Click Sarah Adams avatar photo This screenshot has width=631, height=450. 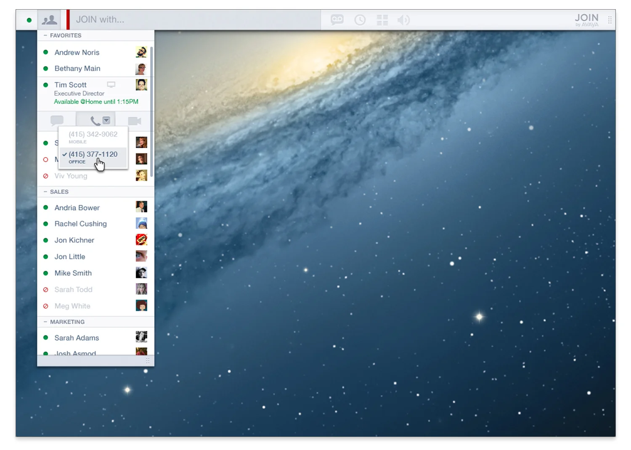[141, 337]
